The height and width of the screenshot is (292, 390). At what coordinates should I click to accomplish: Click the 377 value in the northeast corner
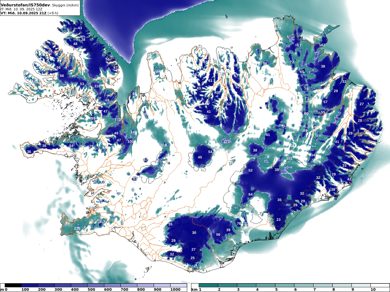[278, 29]
